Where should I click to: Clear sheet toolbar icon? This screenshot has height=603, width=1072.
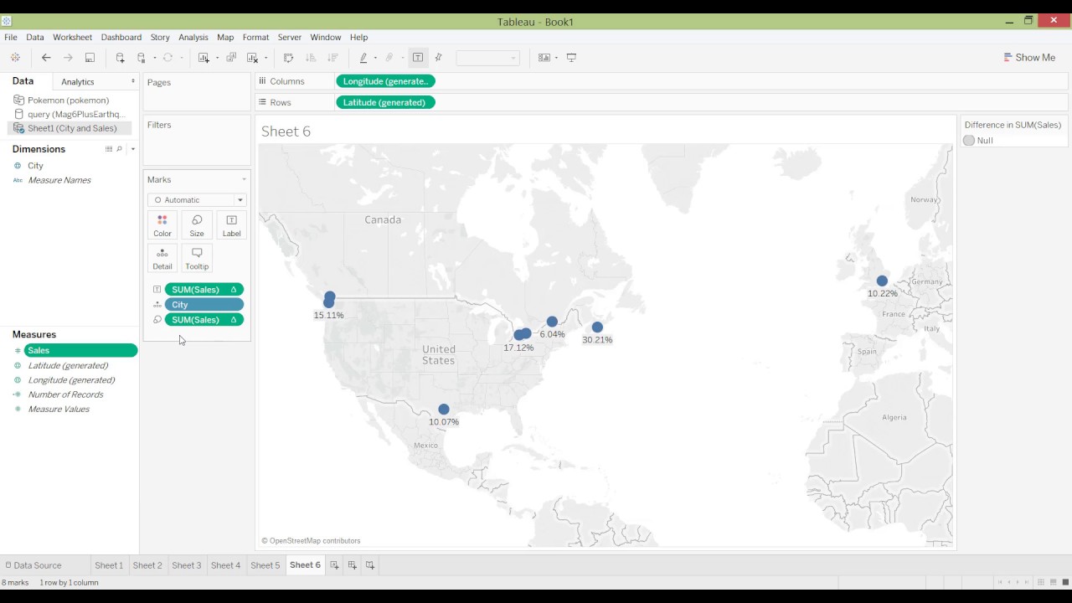coord(252,58)
